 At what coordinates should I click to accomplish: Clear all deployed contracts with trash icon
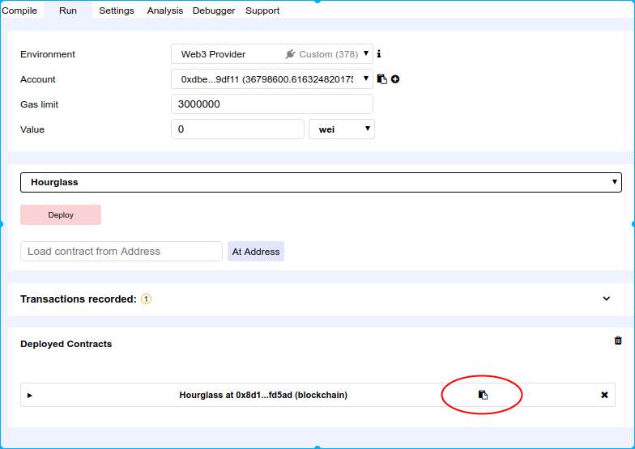coord(618,341)
